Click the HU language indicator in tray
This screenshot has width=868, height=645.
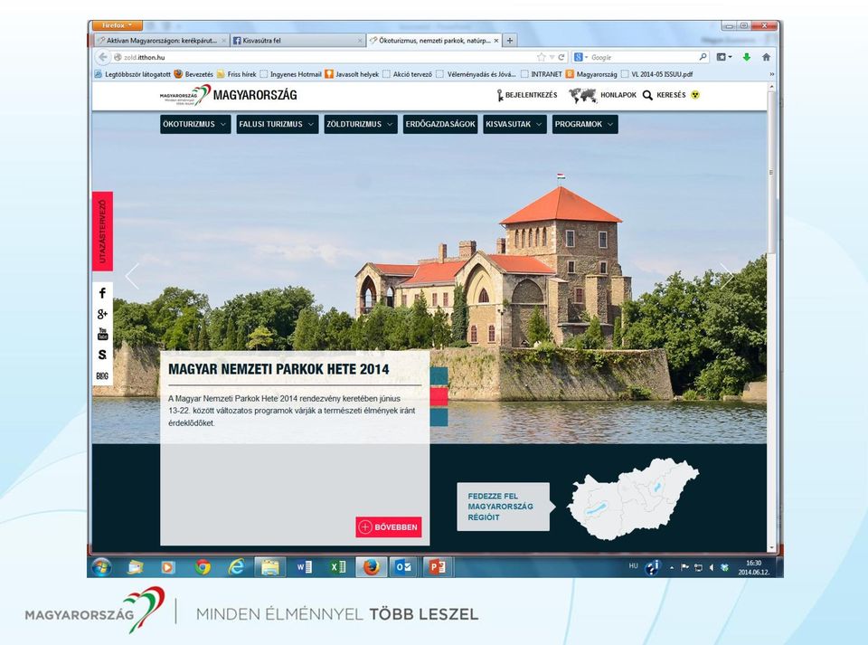click(633, 565)
